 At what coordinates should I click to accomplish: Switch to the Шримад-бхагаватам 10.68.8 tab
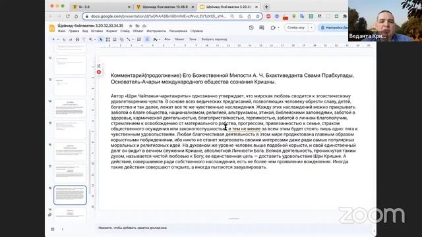click(x=165, y=7)
